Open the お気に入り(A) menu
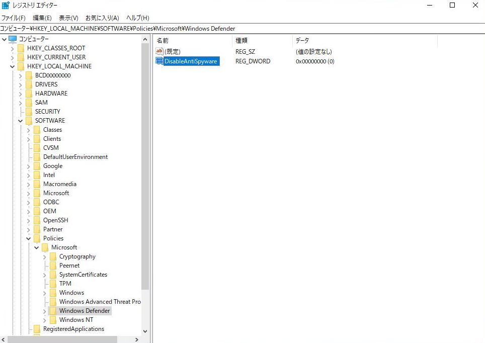 tap(102, 18)
